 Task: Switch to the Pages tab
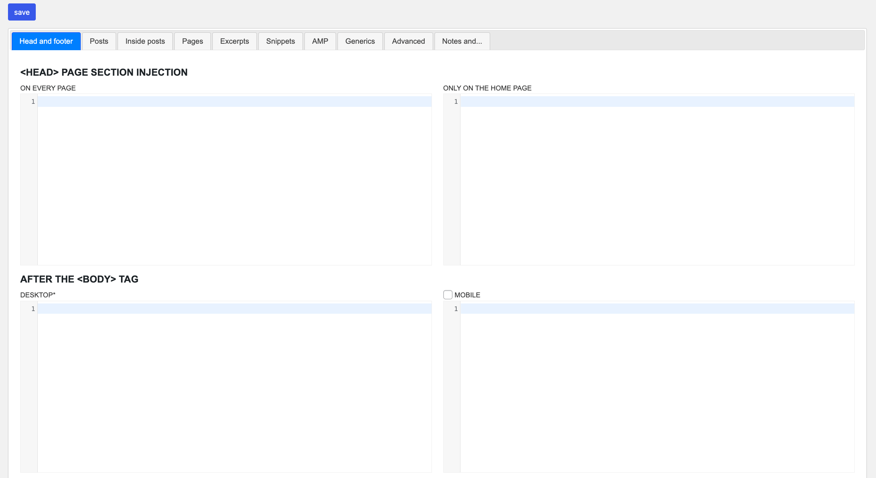(x=192, y=41)
